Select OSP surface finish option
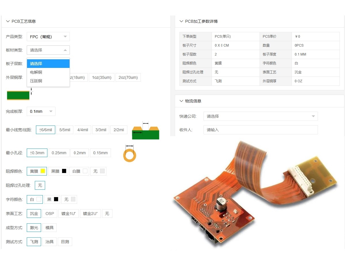The width and height of the screenshot is (345, 259). pyautogui.click(x=50, y=214)
